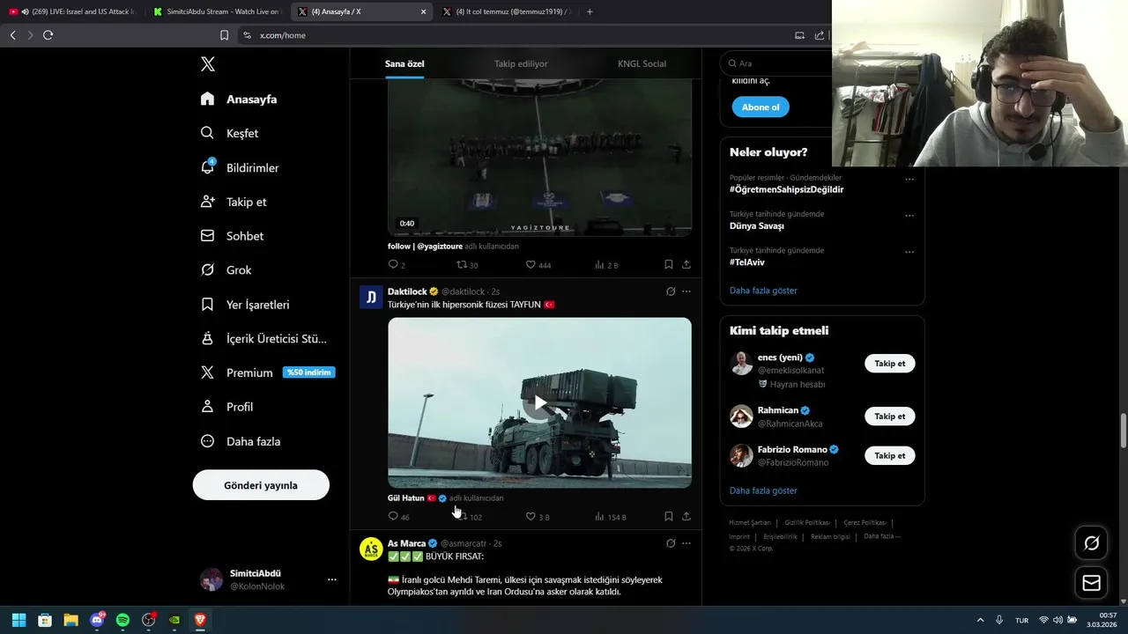Open #TelAviv trend
Image resolution: width=1128 pixels, height=634 pixels.
click(747, 262)
